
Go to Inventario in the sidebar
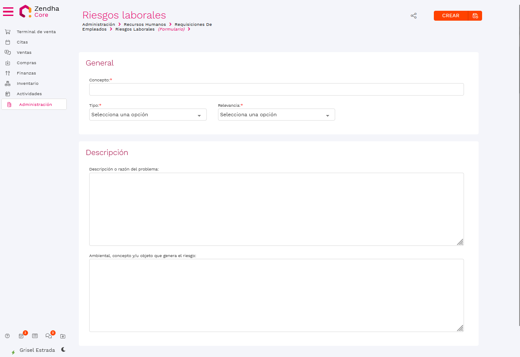pyautogui.click(x=28, y=84)
